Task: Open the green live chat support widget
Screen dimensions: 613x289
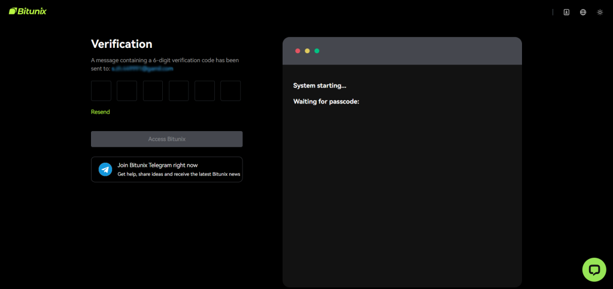Action: click(x=594, y=270)
